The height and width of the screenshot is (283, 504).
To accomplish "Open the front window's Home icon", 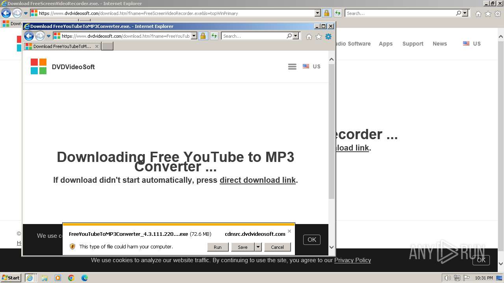I will (x=309, y=37).
